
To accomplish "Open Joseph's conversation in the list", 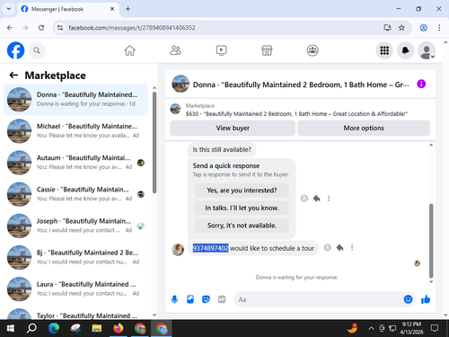I will 75,226.
